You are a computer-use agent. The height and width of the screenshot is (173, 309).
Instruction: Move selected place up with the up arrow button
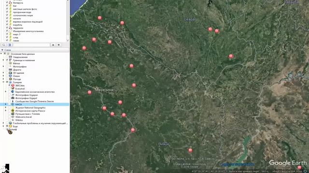53,45
